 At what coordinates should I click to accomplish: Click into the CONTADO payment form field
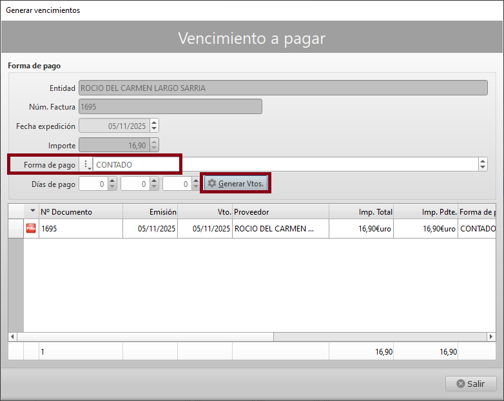click(284, 165)
